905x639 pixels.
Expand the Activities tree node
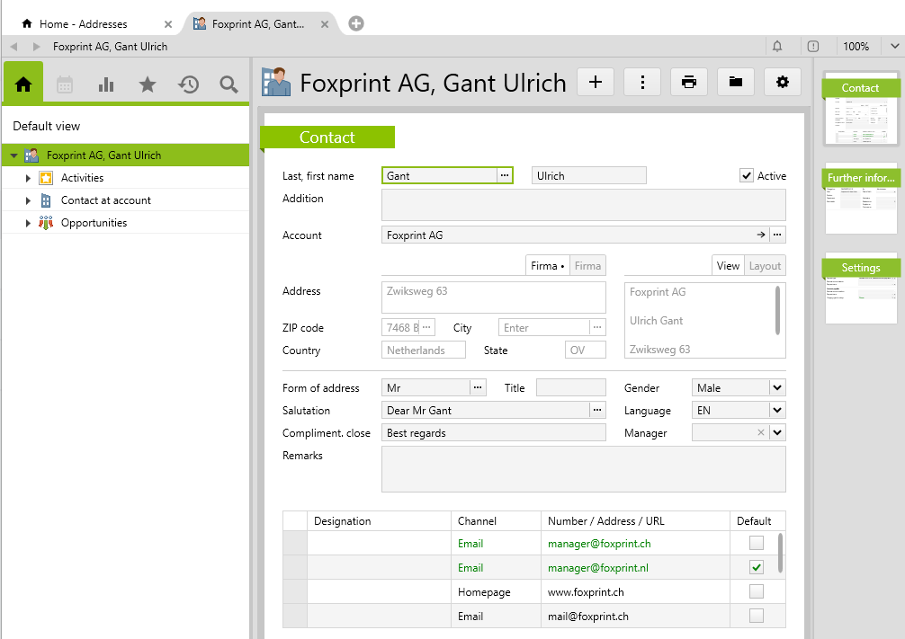tap(28, 178)
